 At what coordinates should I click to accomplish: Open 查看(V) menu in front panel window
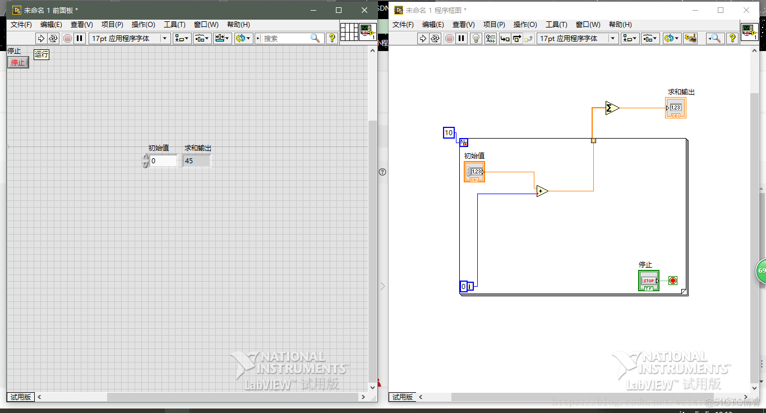[82, 25]
